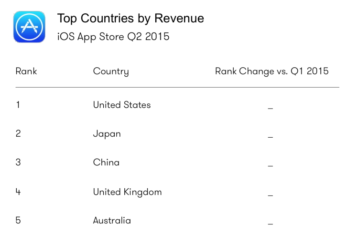Click rank number 5 beside Australia

[x=18, y=221]
